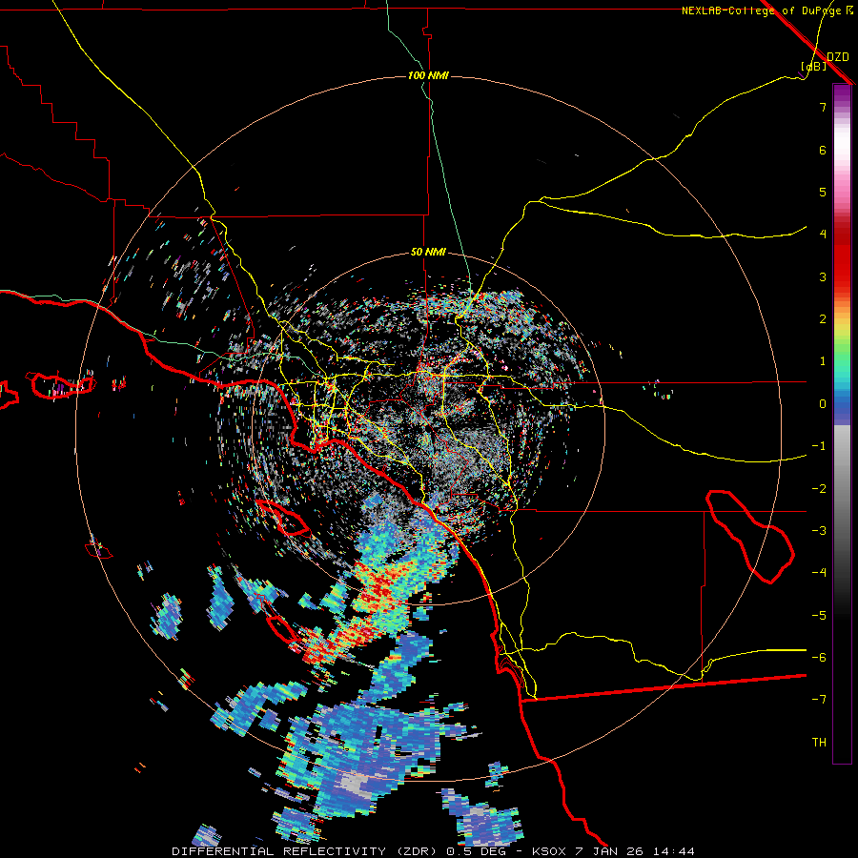
Task: Click the -7 value on the color scale
Action: [819, 700]
